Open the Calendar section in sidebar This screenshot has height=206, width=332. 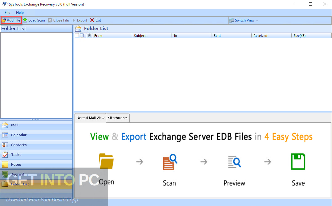(36, 135)
